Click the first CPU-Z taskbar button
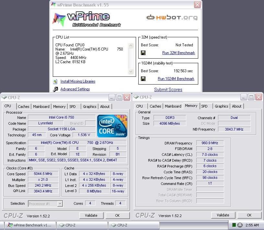The height and width of the screenshot is (230, 264). tap(82, 225)
